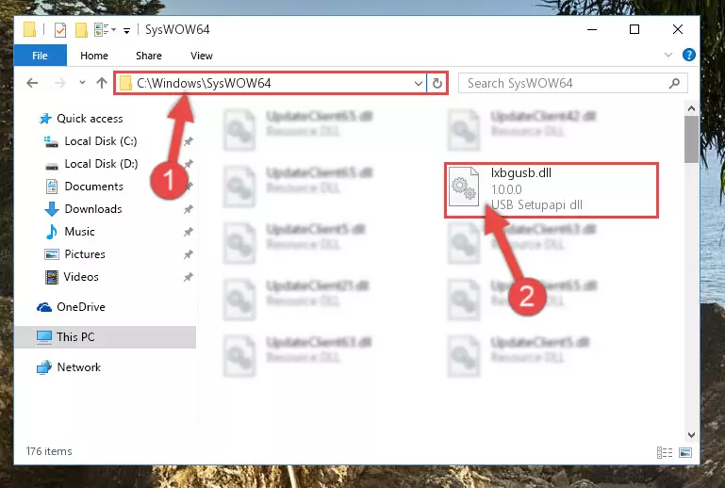
Task: Click the This PC monitor icon
Action: point(44,337)
